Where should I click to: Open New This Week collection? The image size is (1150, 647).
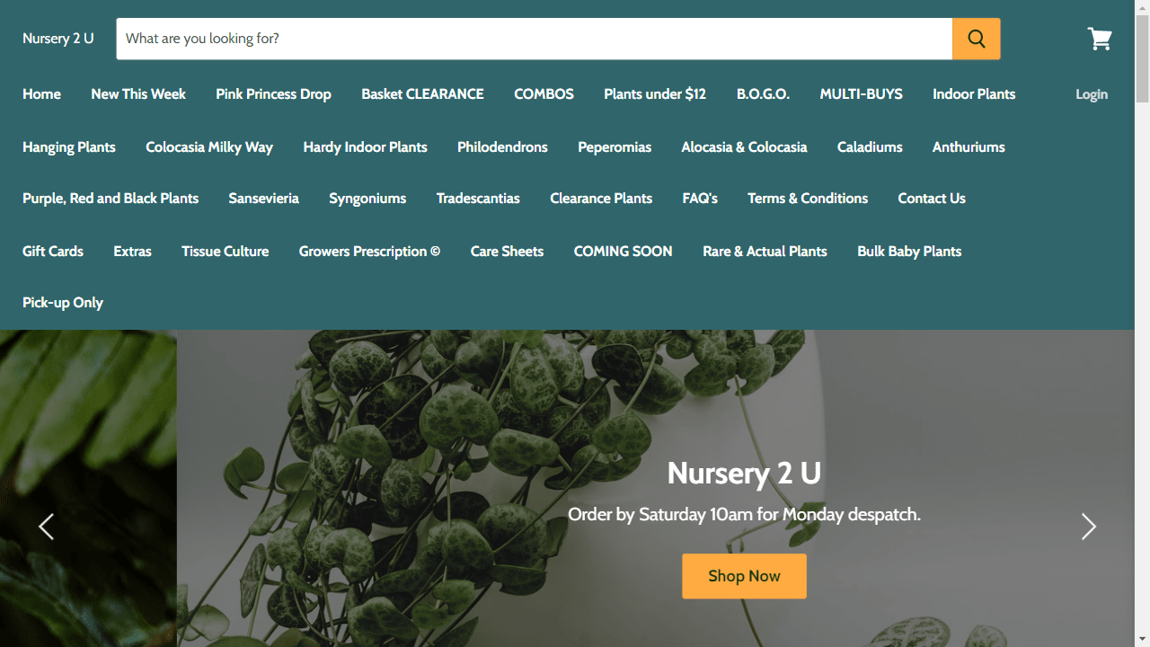[138, 94]
